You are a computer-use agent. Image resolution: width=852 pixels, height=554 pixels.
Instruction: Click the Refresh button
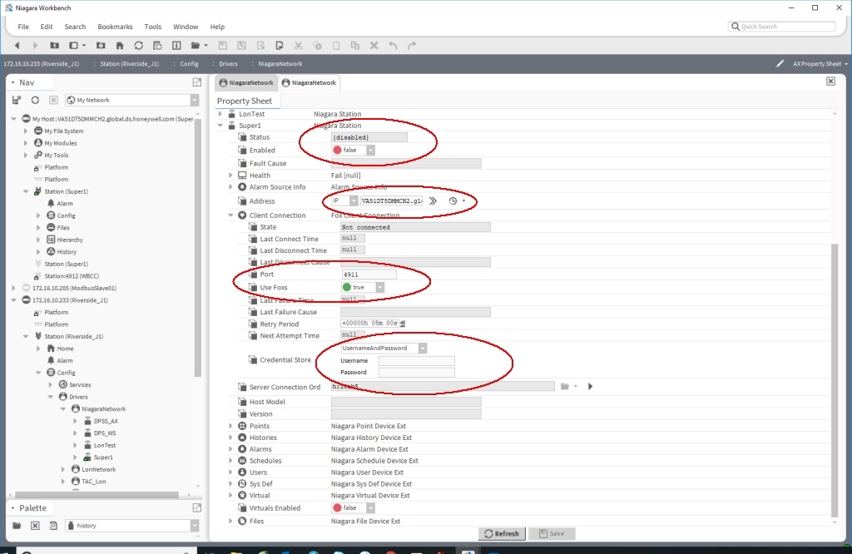[x=502, y=534]
